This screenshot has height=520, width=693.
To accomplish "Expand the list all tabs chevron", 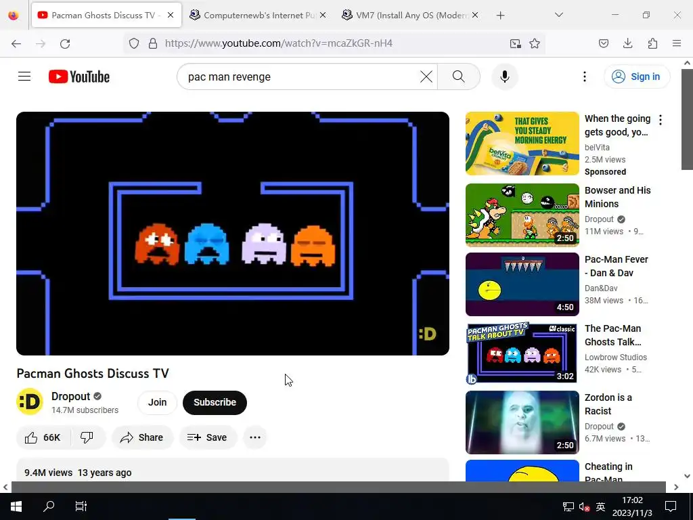I will (x=559, y=15).
